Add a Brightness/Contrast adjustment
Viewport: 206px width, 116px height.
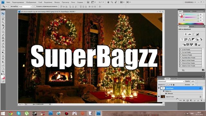pos(186,34)
